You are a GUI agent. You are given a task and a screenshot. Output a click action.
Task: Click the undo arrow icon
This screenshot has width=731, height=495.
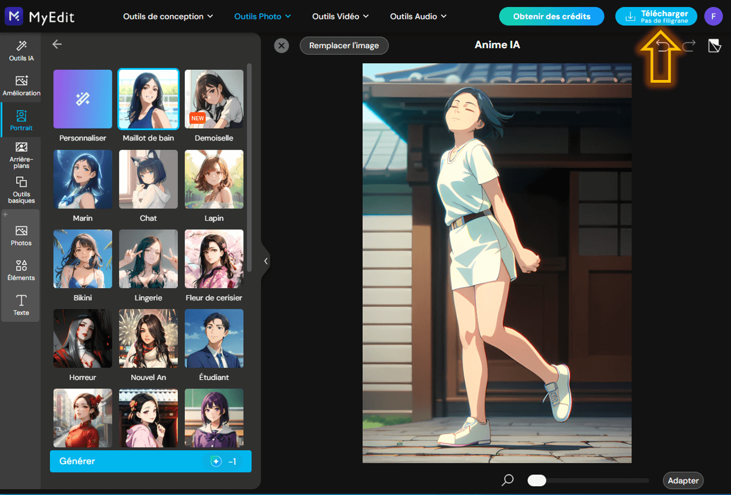[662, 46]
